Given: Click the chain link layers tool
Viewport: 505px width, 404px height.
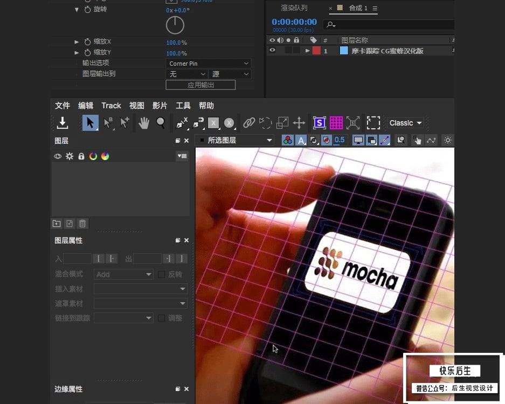Looking at the screenshot, I should [x=249, y=123].
